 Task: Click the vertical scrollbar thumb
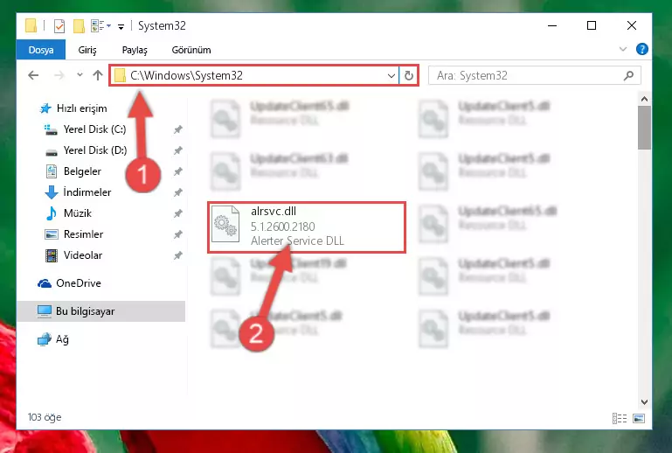[644, 128]
